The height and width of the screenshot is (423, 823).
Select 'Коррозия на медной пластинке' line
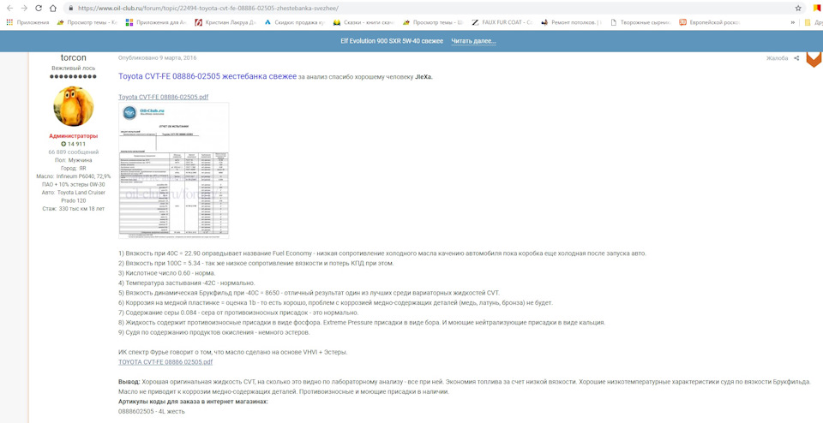[335, 303]
